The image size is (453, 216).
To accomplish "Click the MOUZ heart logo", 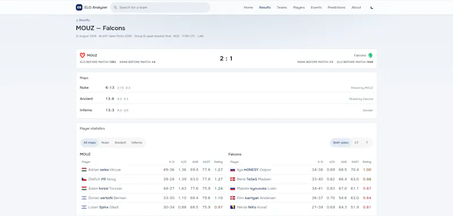I will [82, 55].
